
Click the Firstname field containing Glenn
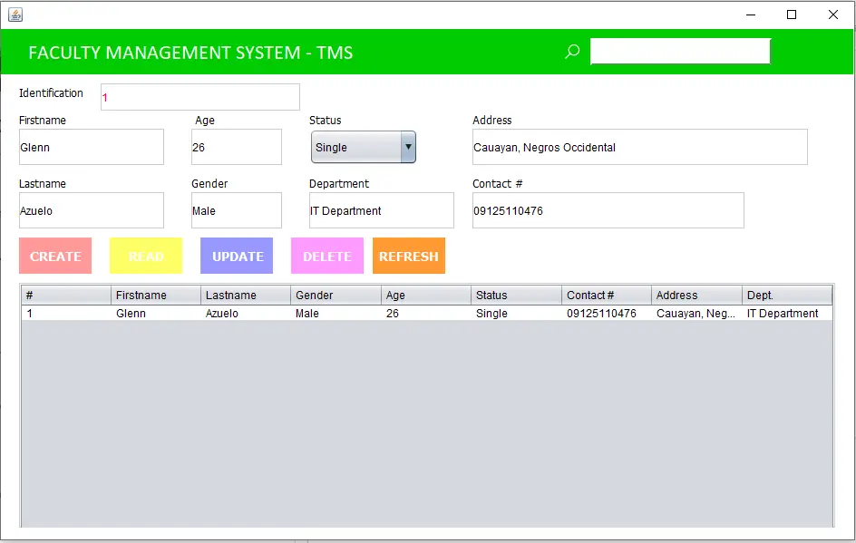click(92, 147)
